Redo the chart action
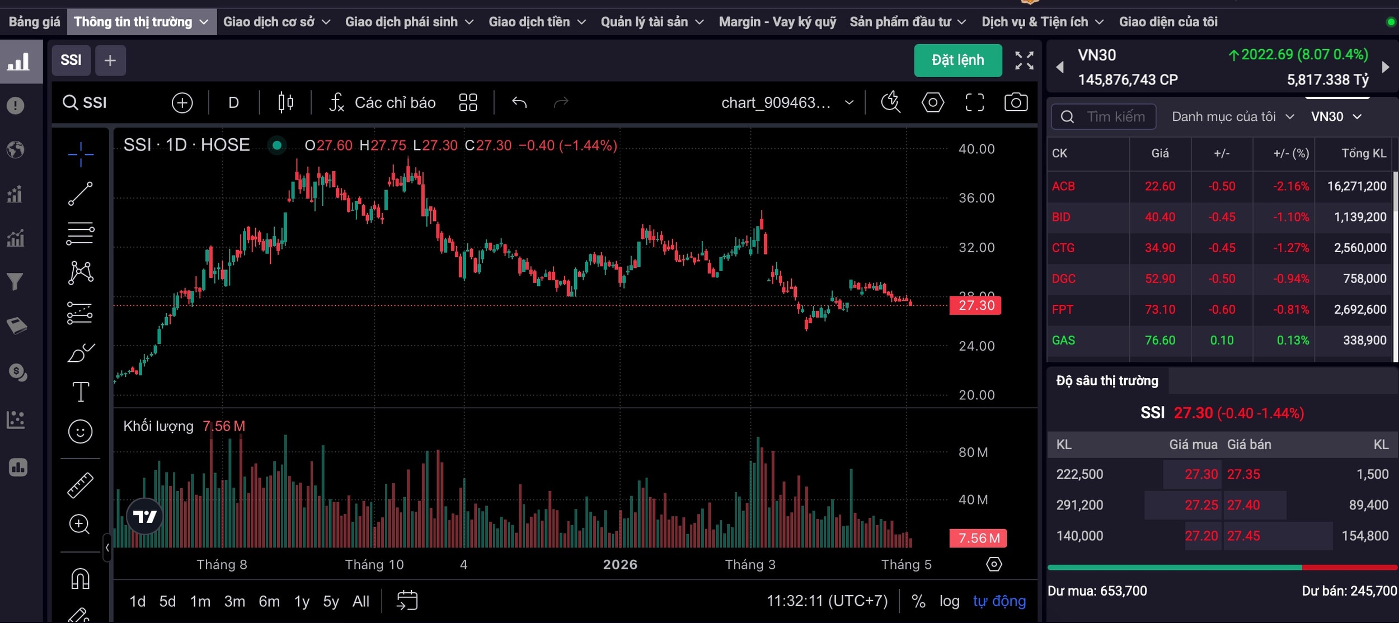Viewport: 1399px width, 623px height. point(561,102)
